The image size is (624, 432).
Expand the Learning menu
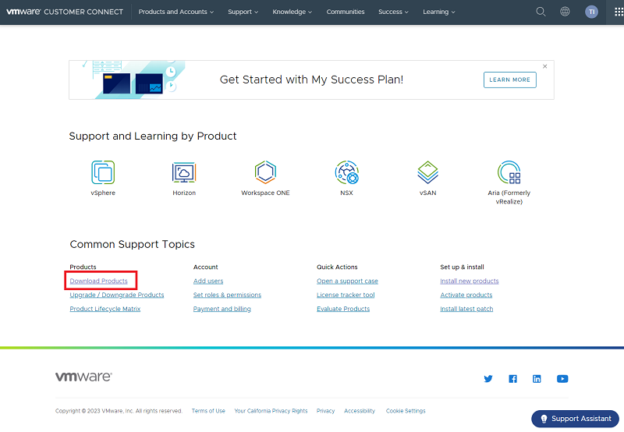(438, 12)
